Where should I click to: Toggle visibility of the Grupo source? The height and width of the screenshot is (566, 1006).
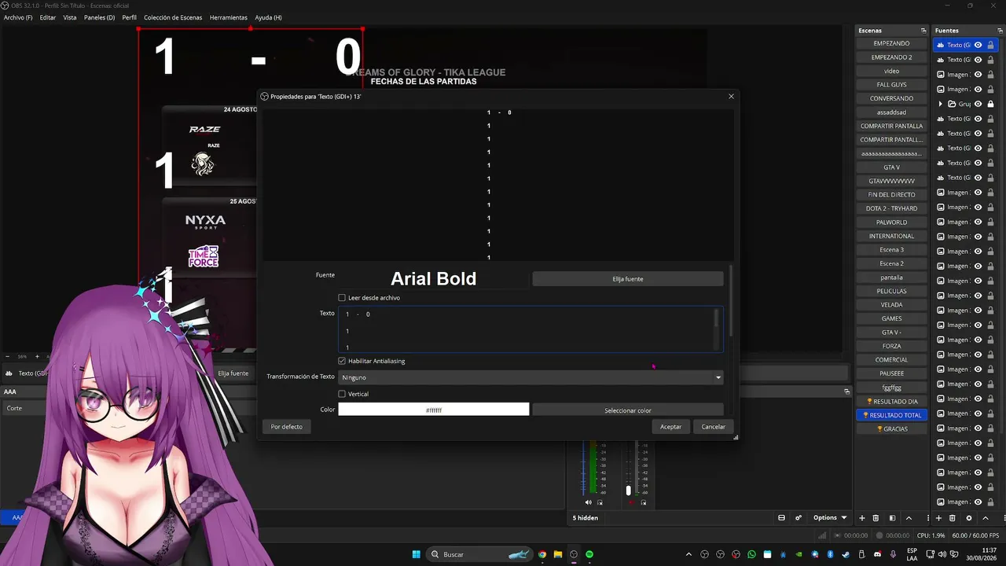(x=978, y=104)
